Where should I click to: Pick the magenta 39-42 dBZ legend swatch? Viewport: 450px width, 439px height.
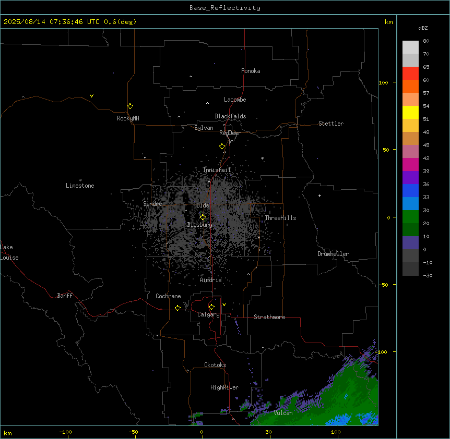[410, 164]
